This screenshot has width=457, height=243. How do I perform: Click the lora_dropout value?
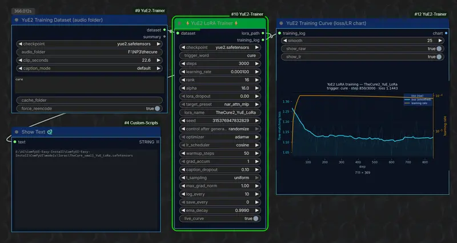point(245,96)
